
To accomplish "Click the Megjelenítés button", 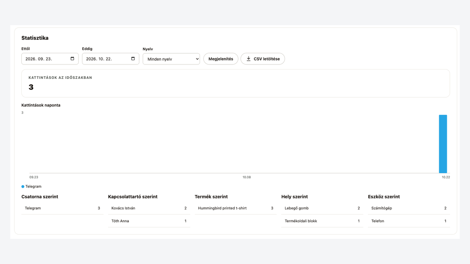I will pos(220,59).
